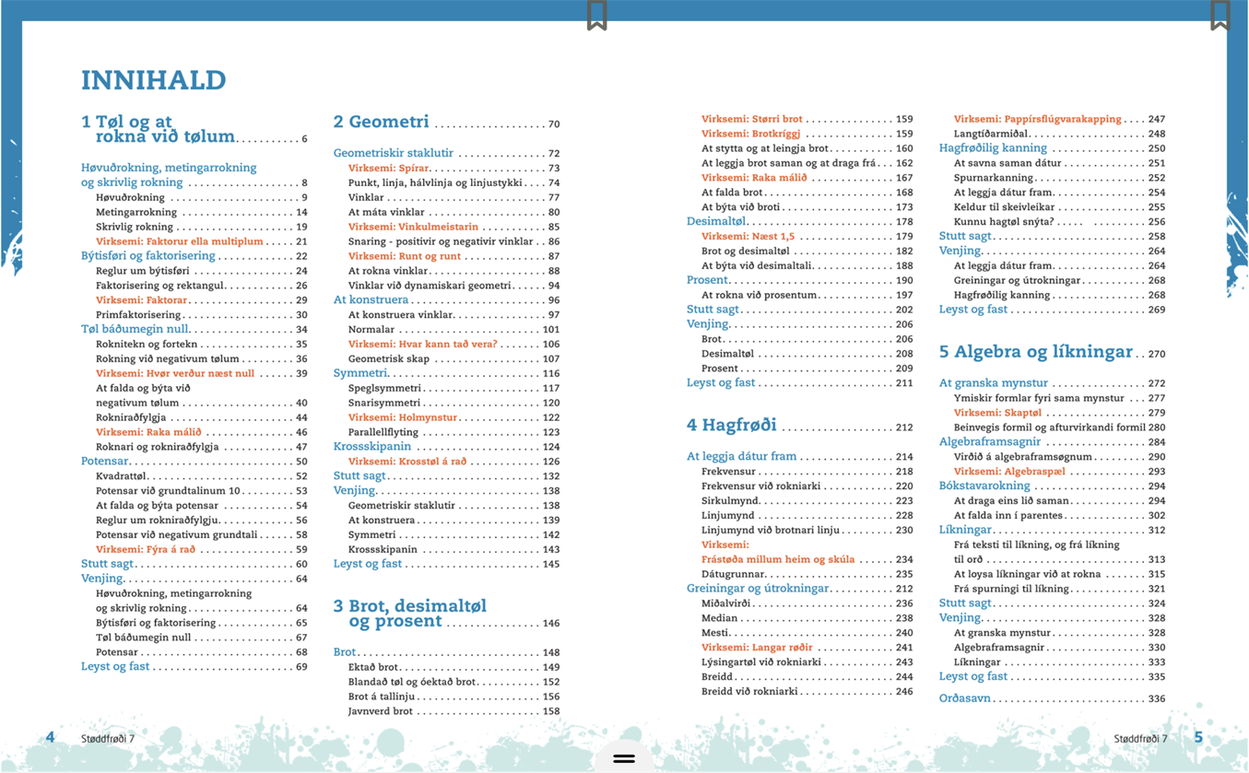Viewport: 1249px width, 773px height.
Task: Go to Langtíðarmiðal on page 248
Action: pyautogui.click(x=1060, y=134)
